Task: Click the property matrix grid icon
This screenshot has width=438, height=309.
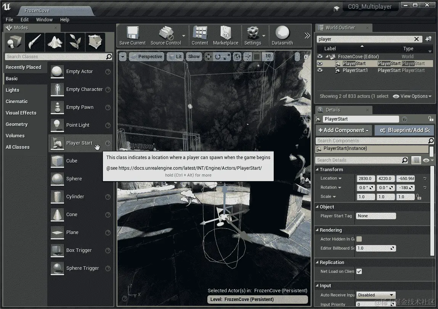Action: [x=416, y=160]
